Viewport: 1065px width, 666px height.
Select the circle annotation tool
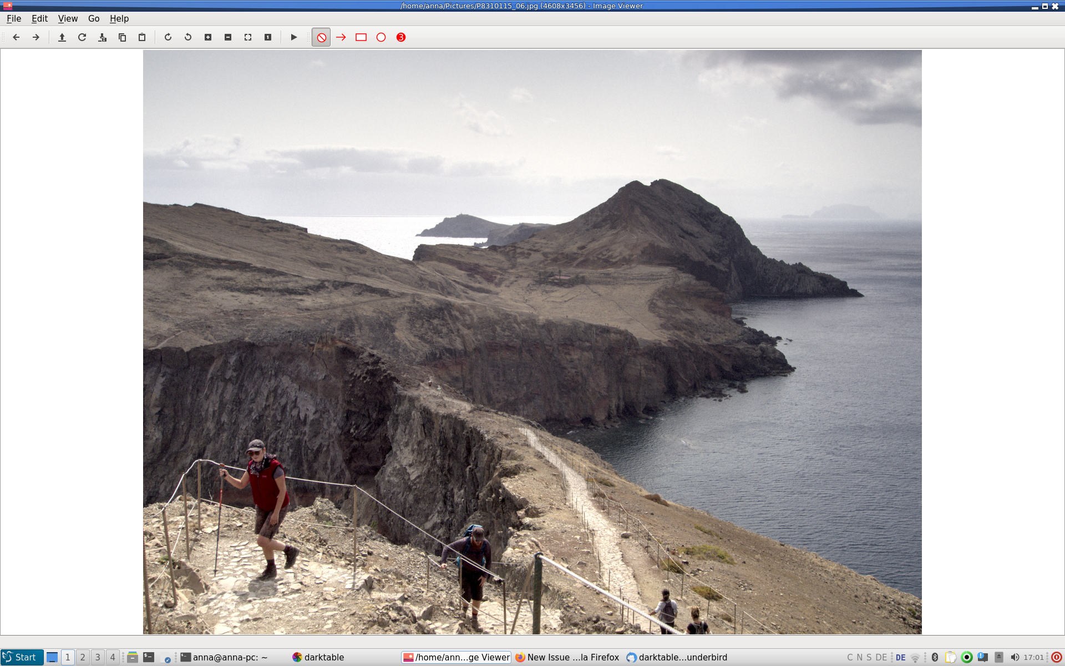click(381, 37)
